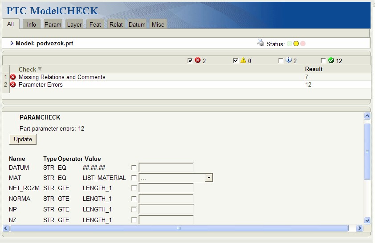Click the horizontal scrollbar thumb

(179, 228)
